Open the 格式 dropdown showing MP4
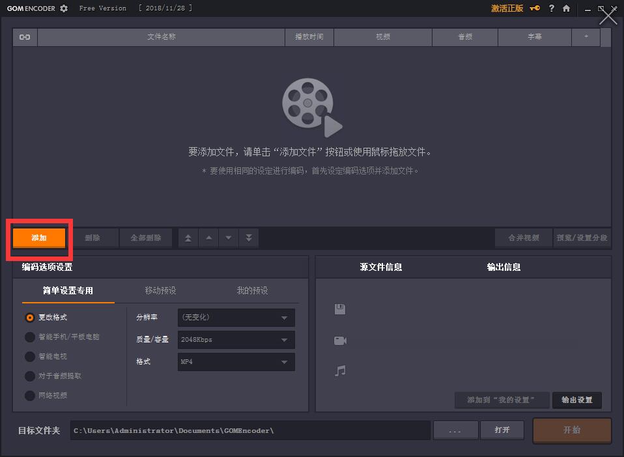 coord(236,361)
